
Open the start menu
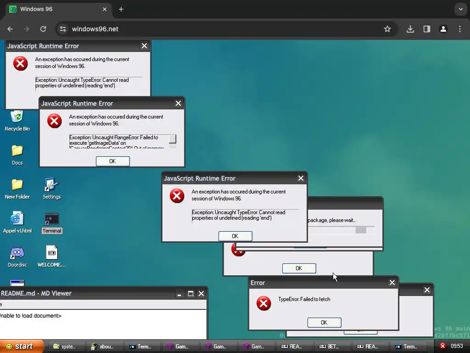coord(22,347)
